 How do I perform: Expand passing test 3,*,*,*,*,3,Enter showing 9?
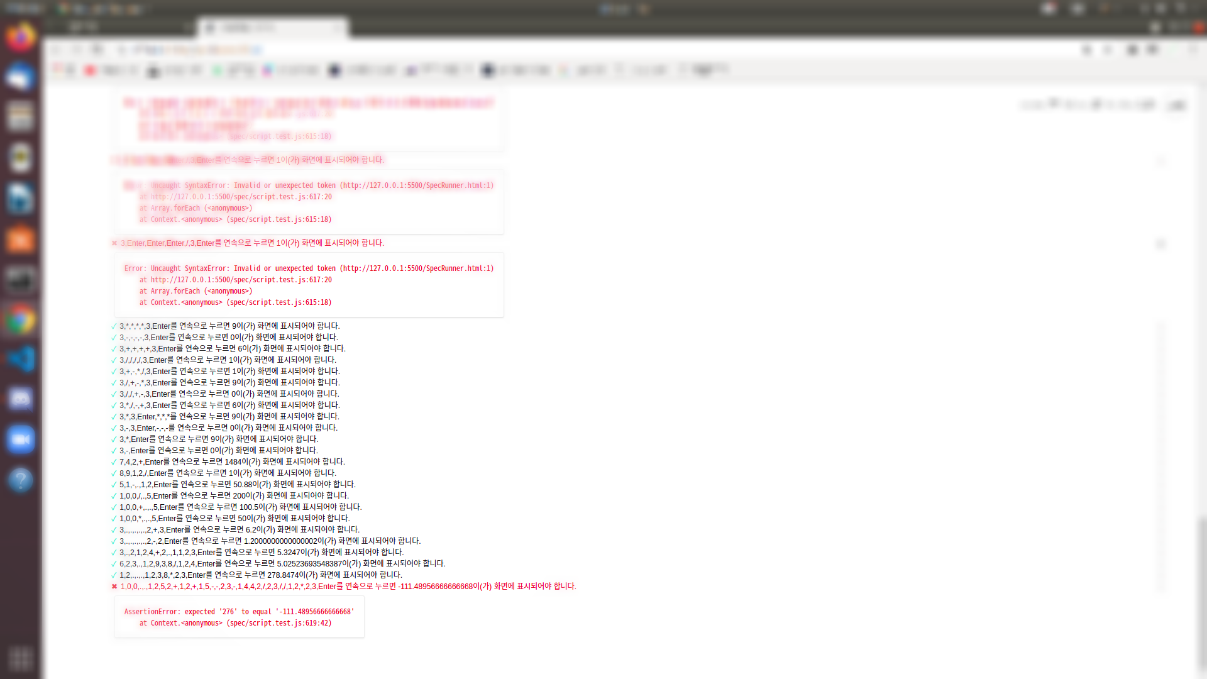pyautogui.click(x=229, y=326)
